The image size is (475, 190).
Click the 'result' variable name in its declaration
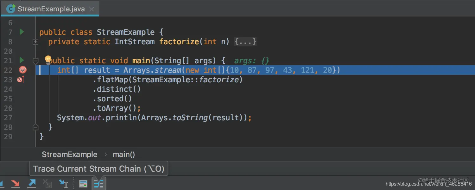pyautogui.click(x=97, y=70)
